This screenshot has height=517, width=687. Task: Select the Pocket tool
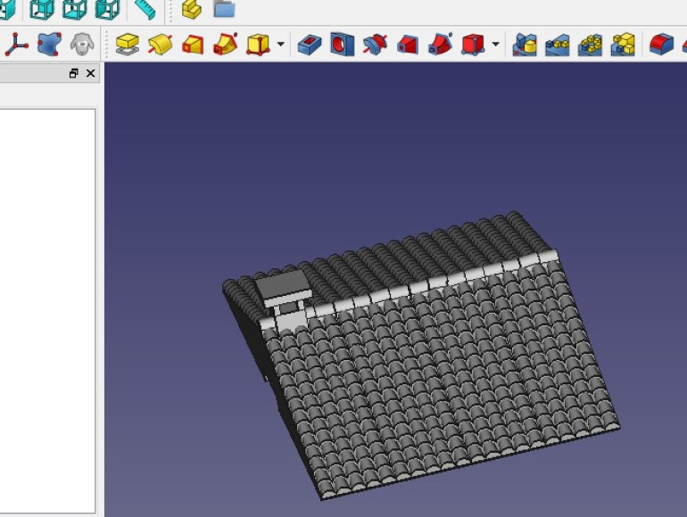(x=310, y=44)
